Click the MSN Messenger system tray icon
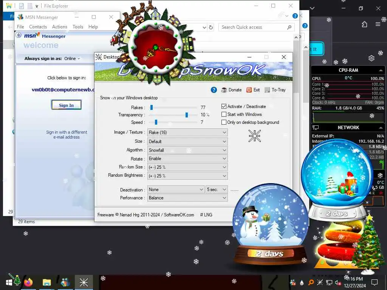 (x=293, y=282)
